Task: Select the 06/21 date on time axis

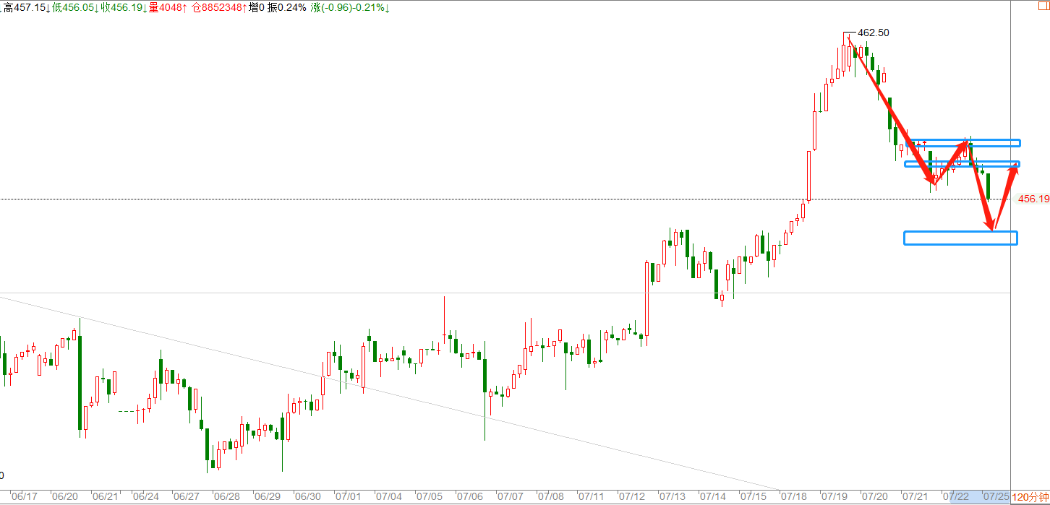Action: click(x=106, y=497)
